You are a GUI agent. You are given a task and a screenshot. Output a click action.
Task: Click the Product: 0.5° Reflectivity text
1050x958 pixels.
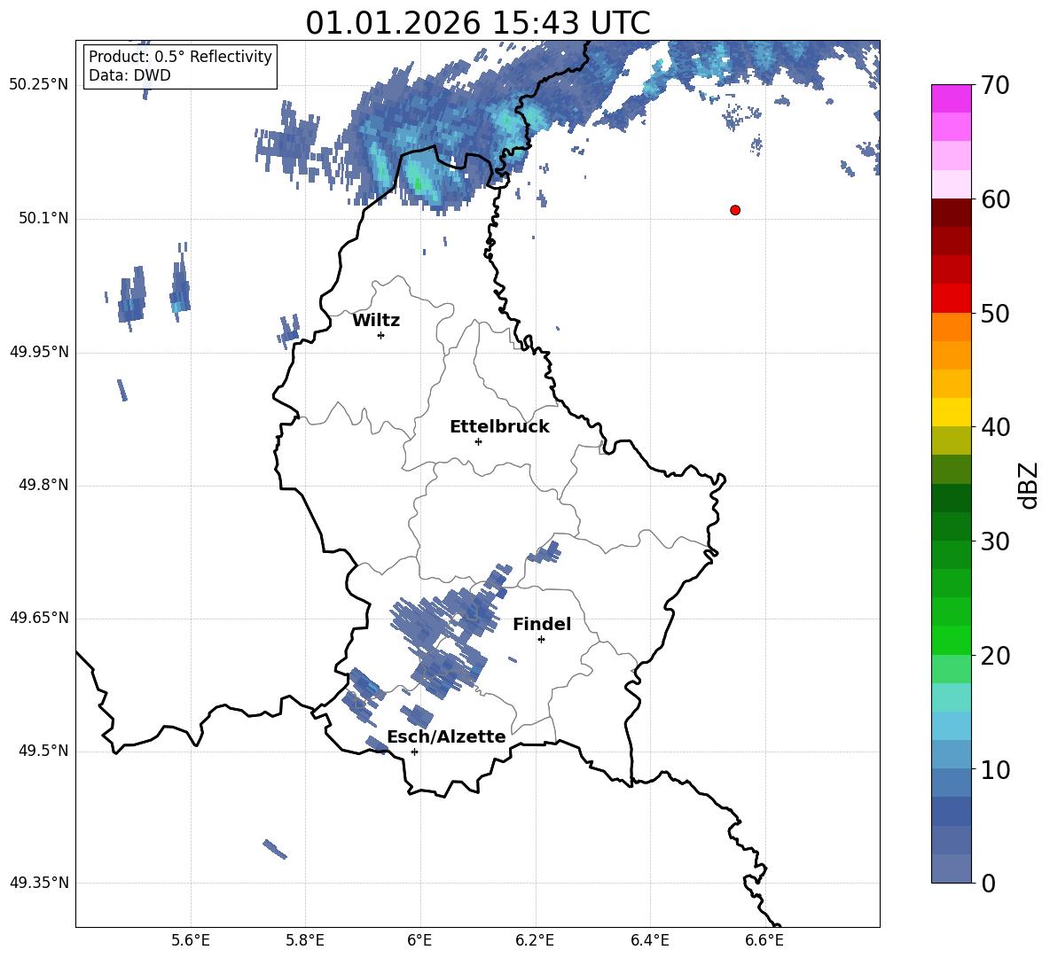click(x=180, y=57)
